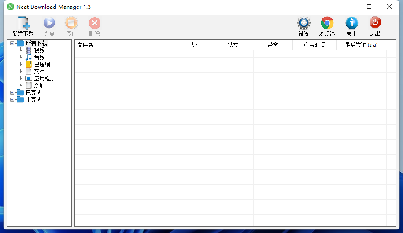Screen dimensions: 403x233
Task: Click the 已压缩 archive icon
Action: 29,64
